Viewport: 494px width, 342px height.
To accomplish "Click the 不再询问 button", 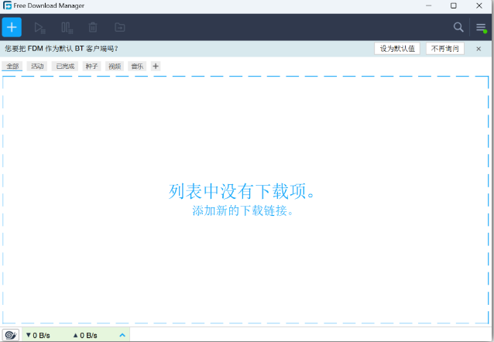I will pyautogui.click(x=445, y=48).
